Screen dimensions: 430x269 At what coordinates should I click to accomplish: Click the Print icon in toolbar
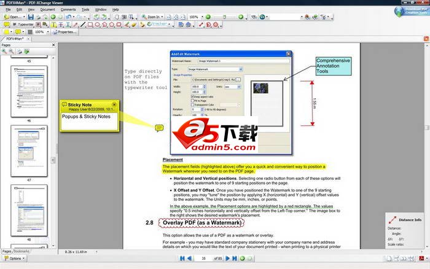coord(38,17)
